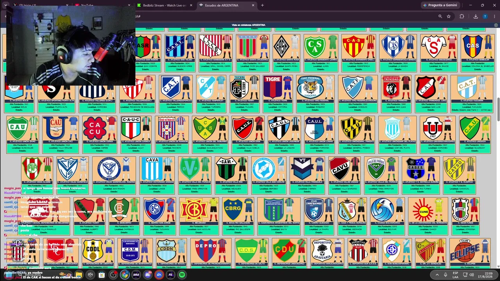Open the Chrome profile avatar
This screenshot has height=281, width=500.
coord(485,16)
